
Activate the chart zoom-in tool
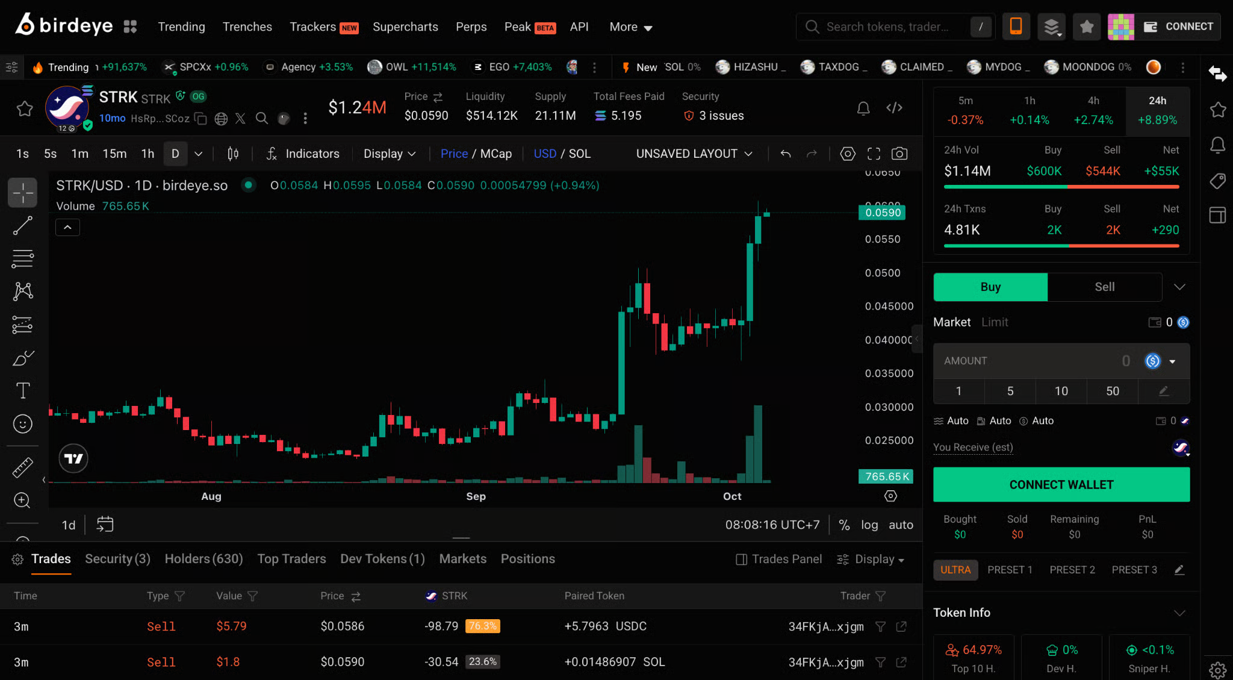pos(23,500)
